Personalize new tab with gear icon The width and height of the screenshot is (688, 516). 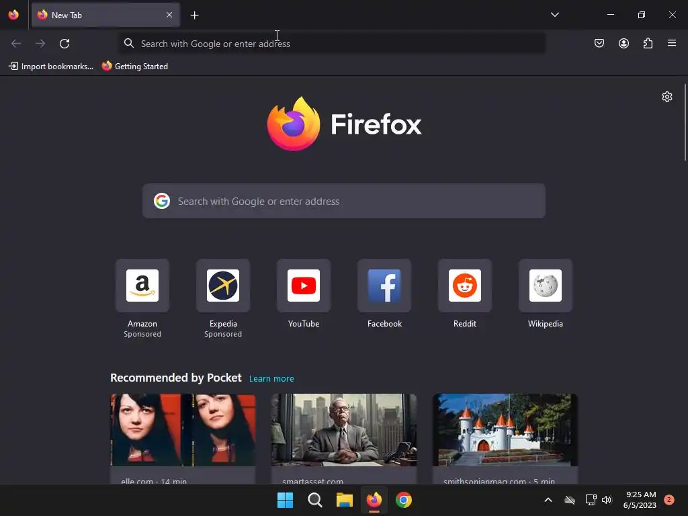667,97
